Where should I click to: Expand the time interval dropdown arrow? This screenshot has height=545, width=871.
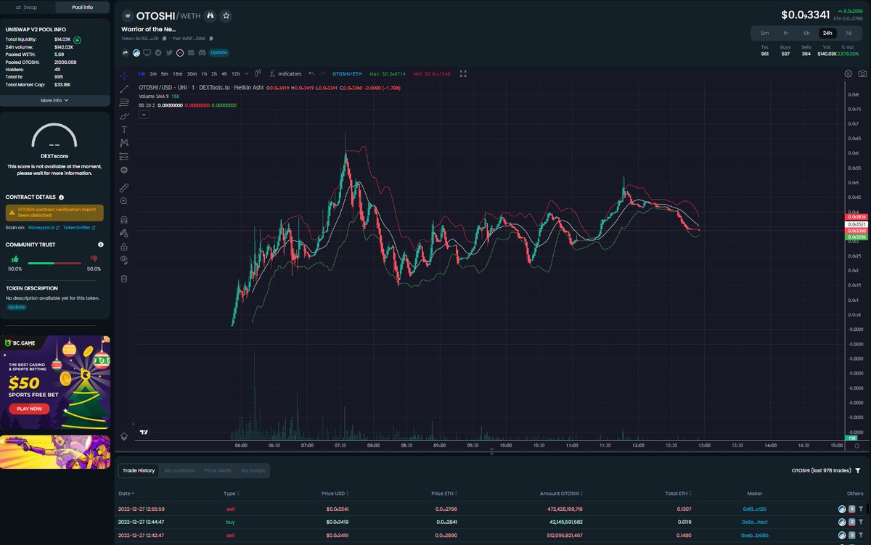(247, 73)
